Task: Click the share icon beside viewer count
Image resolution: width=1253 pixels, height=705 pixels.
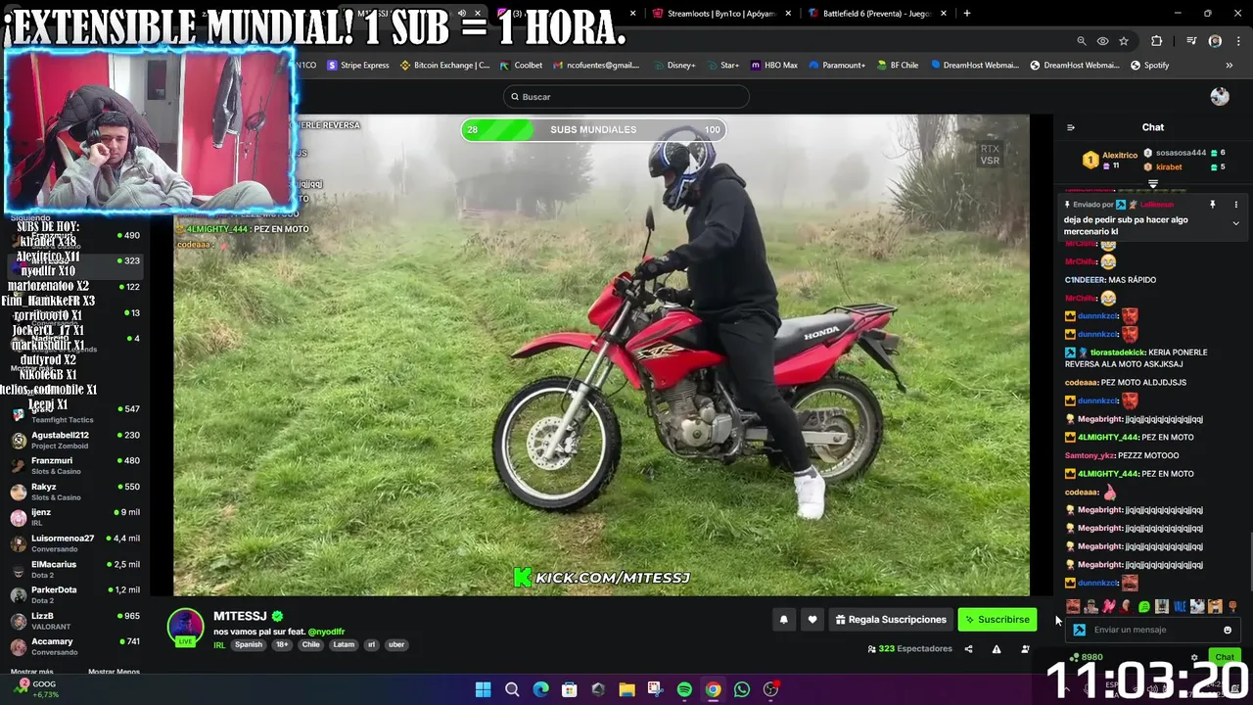Action: pos(968,649)
